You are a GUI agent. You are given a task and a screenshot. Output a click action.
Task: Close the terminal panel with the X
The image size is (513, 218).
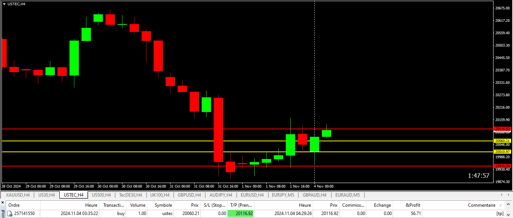pos(3,203)
